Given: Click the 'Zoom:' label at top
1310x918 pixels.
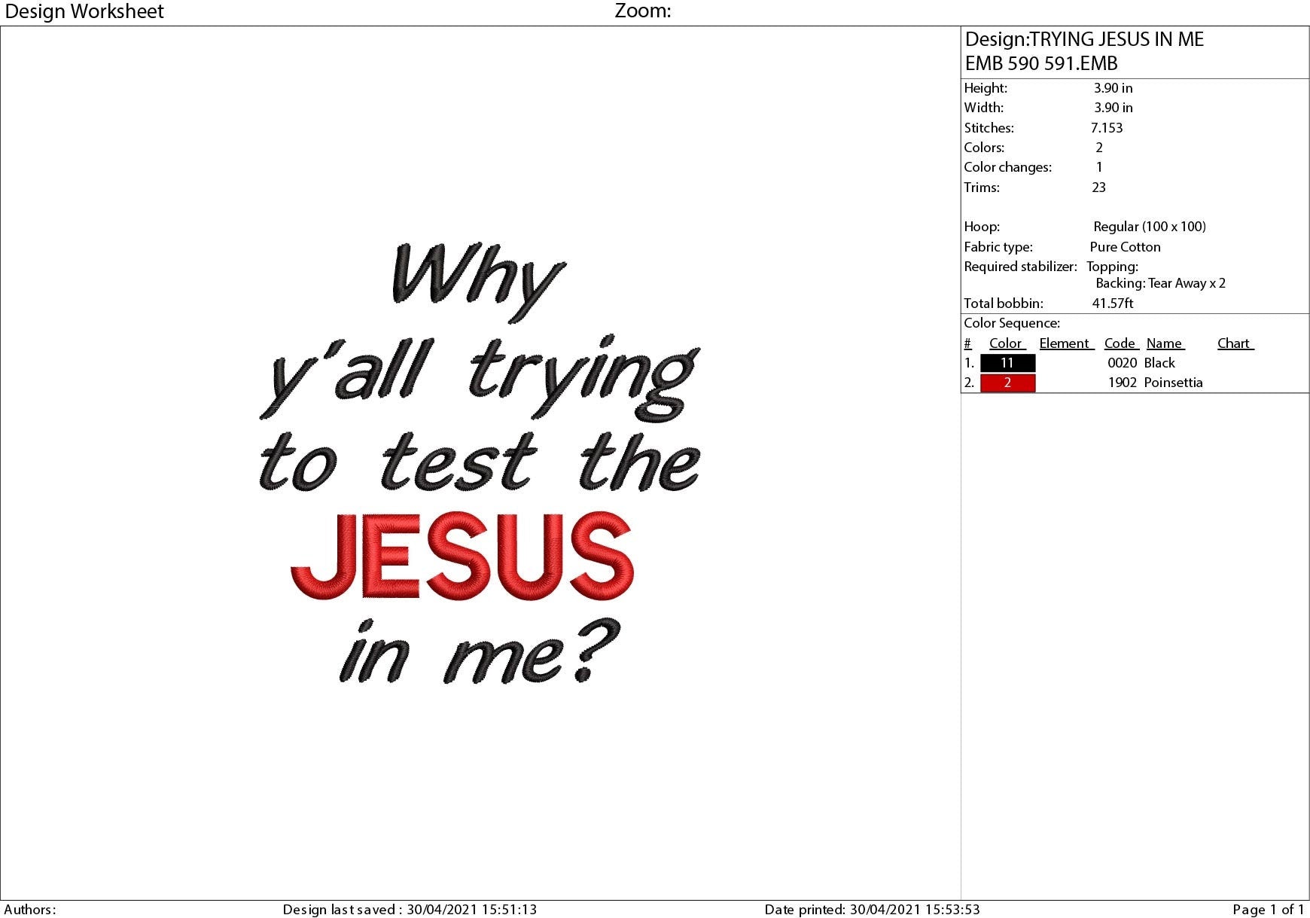Looking at the screenshot, I should [643, 11].
